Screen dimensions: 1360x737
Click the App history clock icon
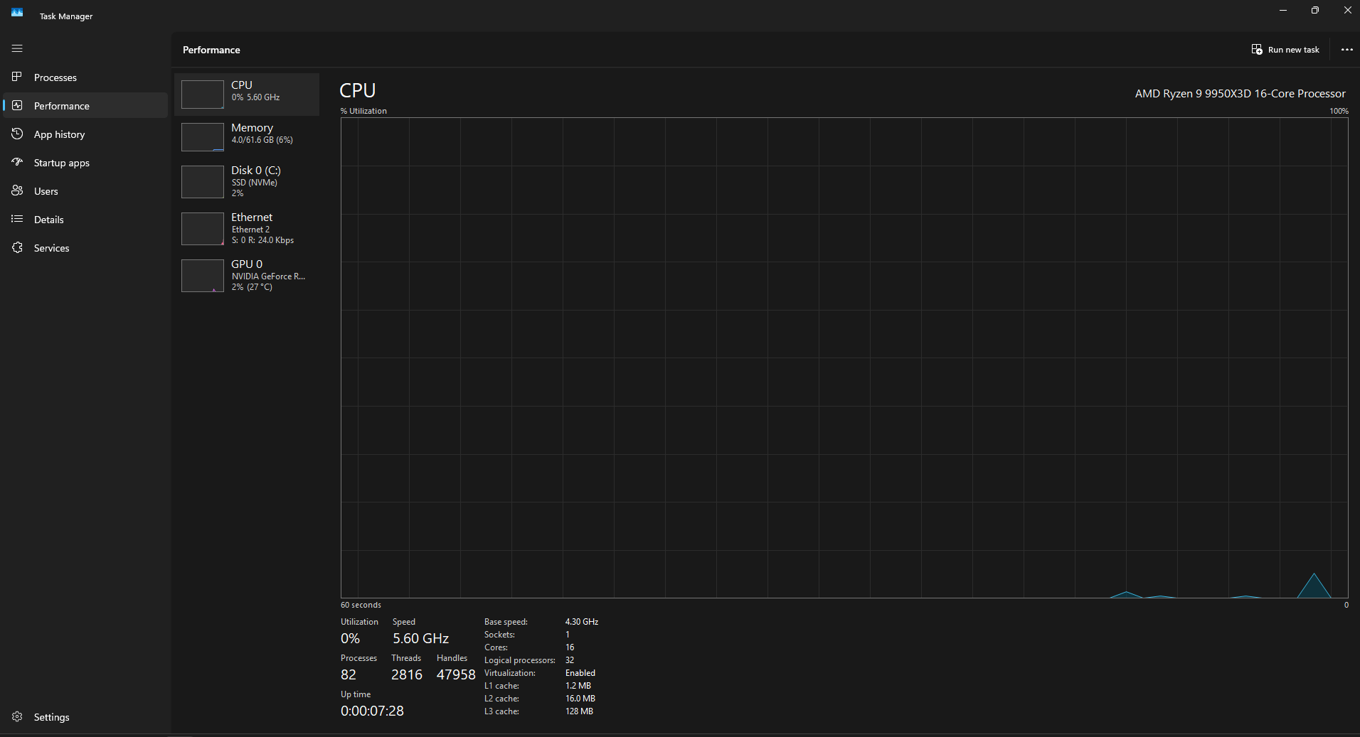tap(17, 134)
